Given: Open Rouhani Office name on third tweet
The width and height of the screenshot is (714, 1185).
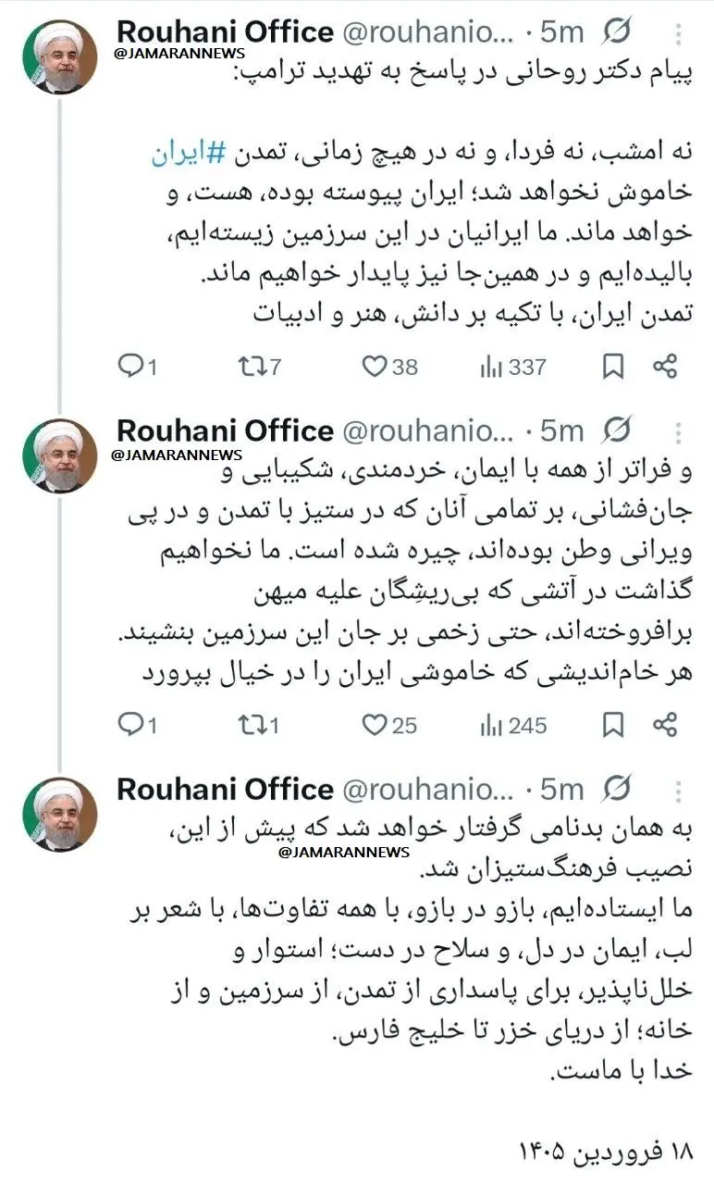Looking at the screenshot, I should 225,789.
